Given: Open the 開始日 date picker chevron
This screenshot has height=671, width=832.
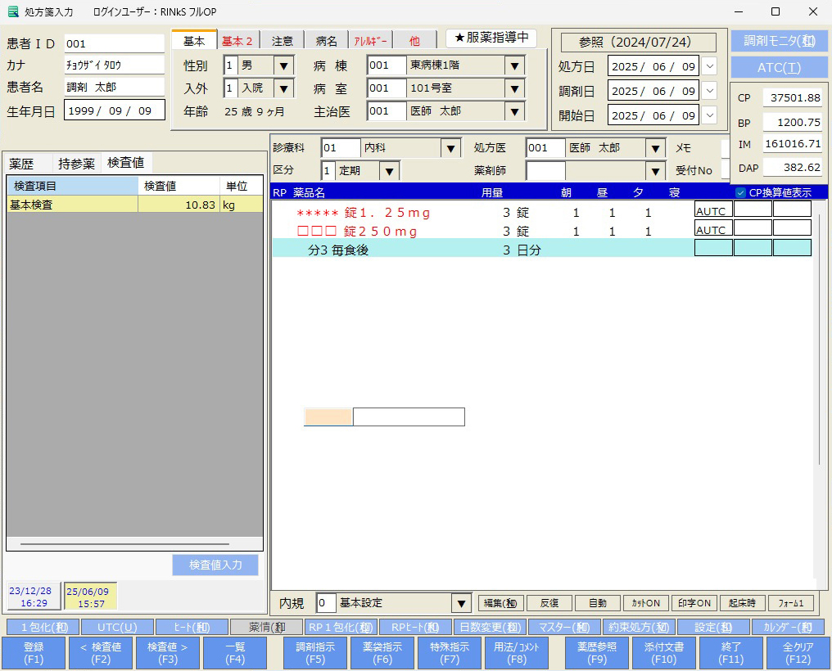Looking at the screenshot, I should [x=709, y=115].
